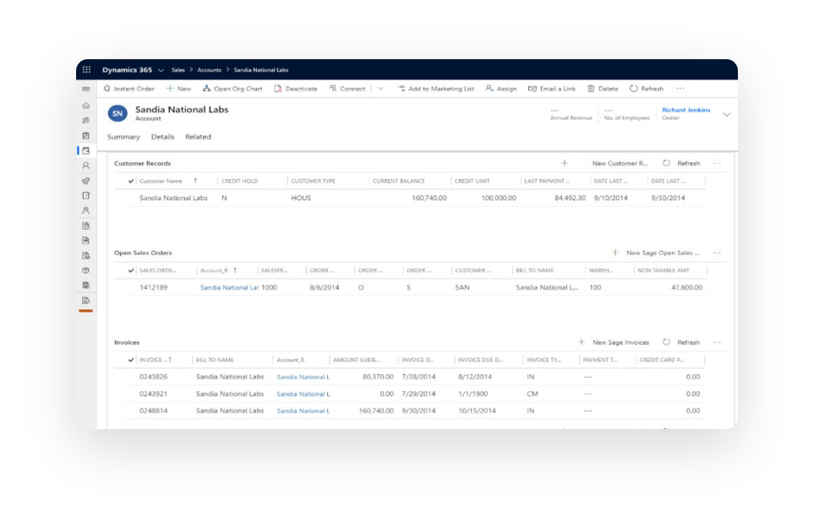Image resolution: width=814 pixels, height=522 pixels.
Task: Open the dropdown chevron next to Connect
Action: pos(380,89)
